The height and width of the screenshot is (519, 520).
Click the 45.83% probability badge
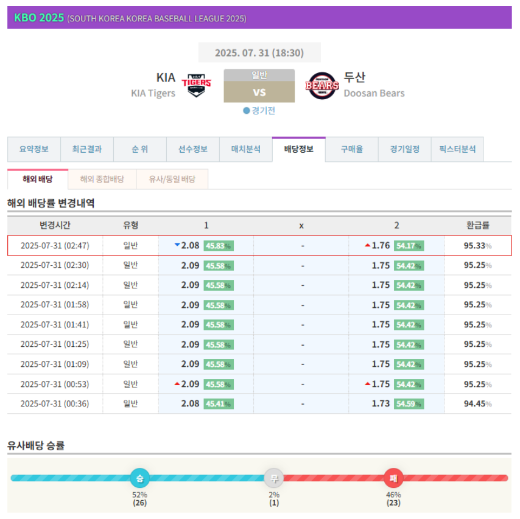[219, 246]
